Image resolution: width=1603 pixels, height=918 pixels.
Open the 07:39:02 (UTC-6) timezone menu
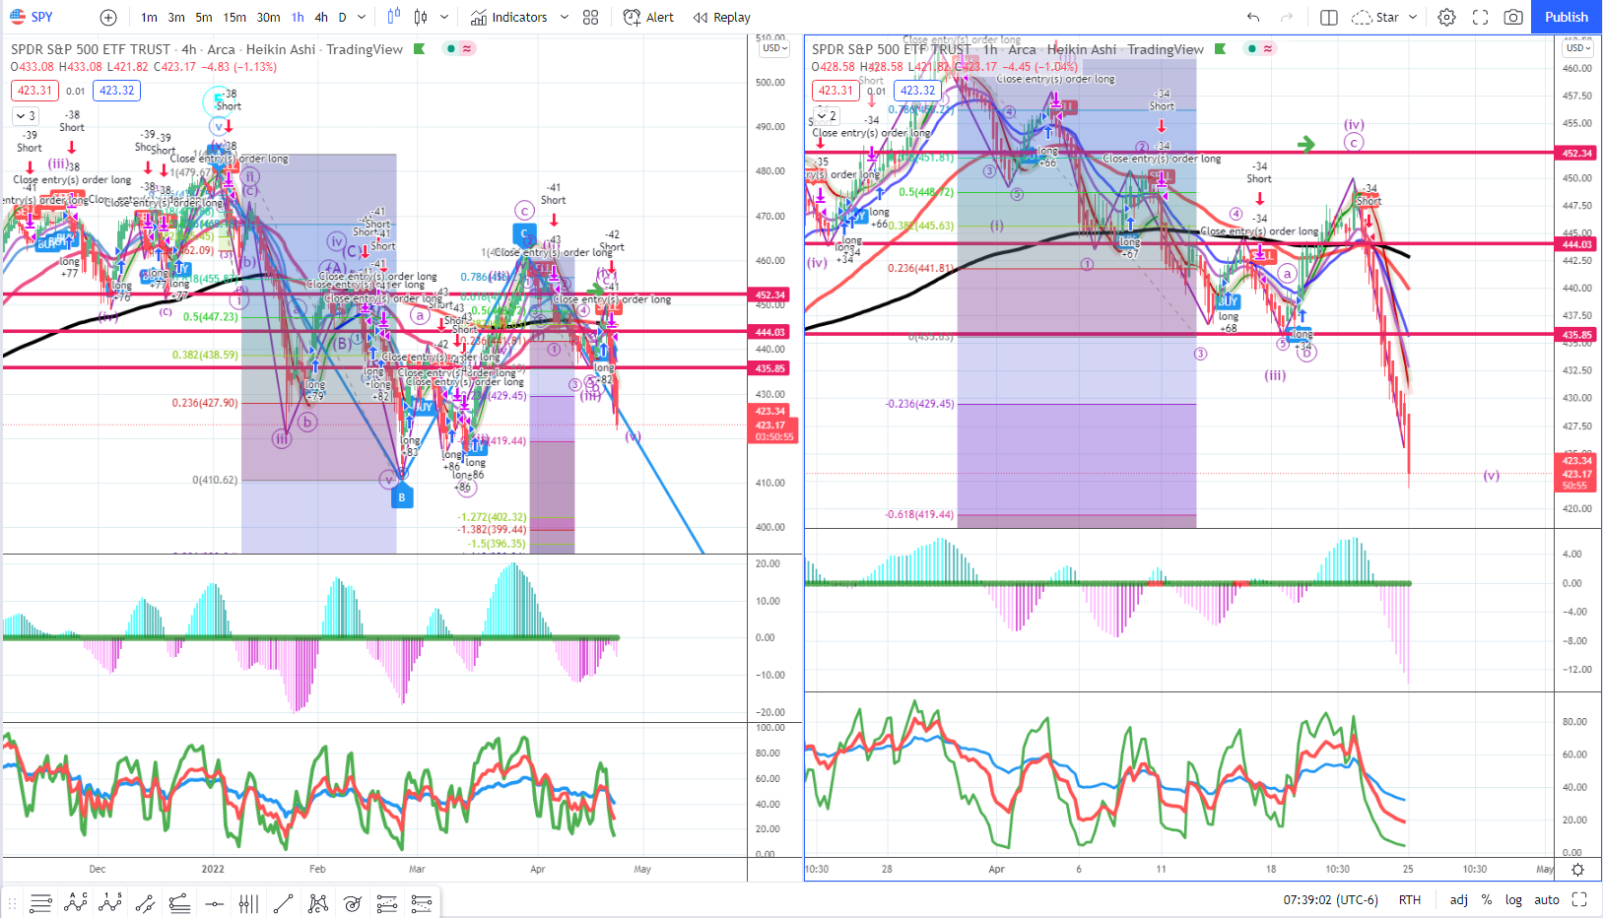click(x=1330, y=900)
